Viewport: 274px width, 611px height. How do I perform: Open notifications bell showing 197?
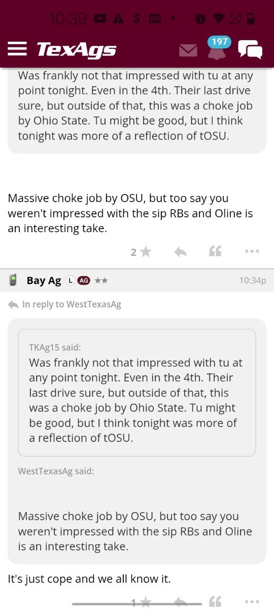218,47
